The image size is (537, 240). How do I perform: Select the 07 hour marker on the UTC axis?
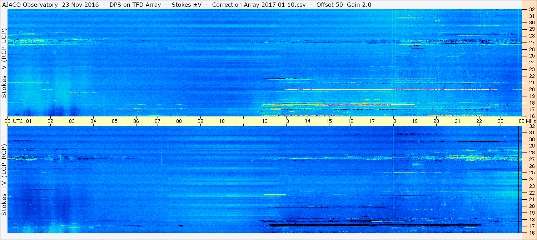coord(158,121)
